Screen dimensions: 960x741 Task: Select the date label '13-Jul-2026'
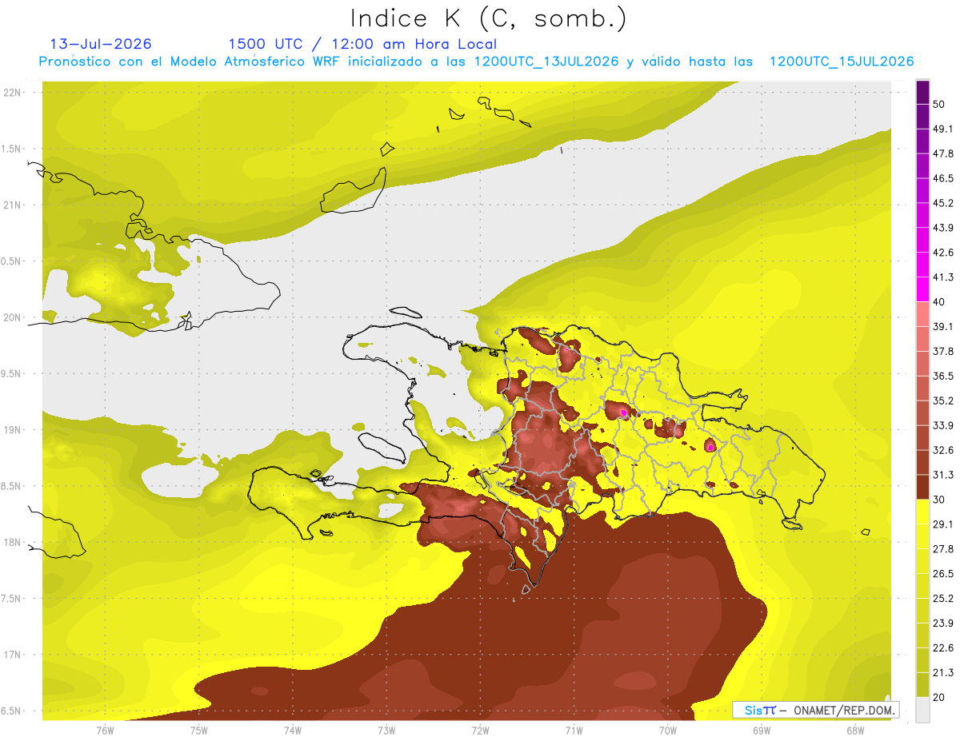101,44
